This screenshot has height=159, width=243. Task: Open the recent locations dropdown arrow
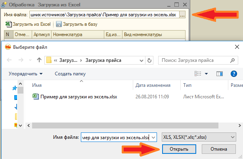(31, 60)
